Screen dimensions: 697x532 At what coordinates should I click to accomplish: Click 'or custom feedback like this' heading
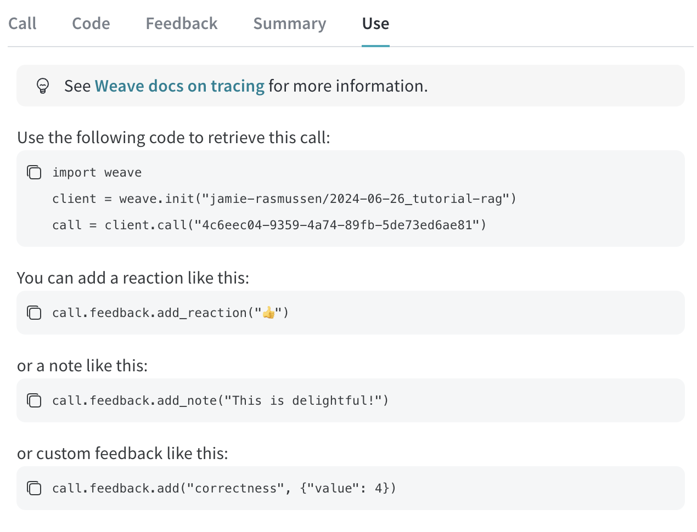coord(122,454)
